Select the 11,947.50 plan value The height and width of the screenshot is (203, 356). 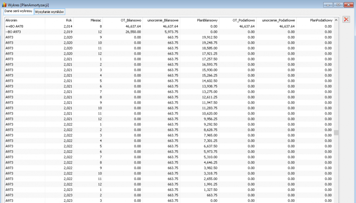[210, 103]
